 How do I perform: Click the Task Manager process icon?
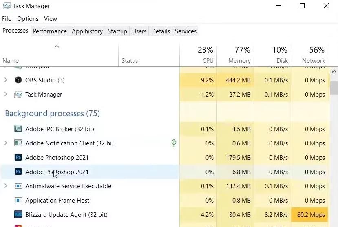[x=18, y=95]
